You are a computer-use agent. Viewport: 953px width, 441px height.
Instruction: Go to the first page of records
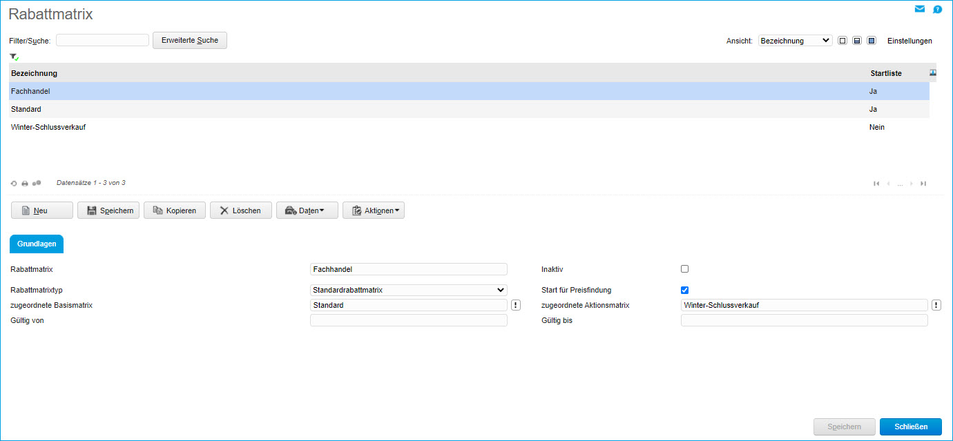[x=876, y=184]
